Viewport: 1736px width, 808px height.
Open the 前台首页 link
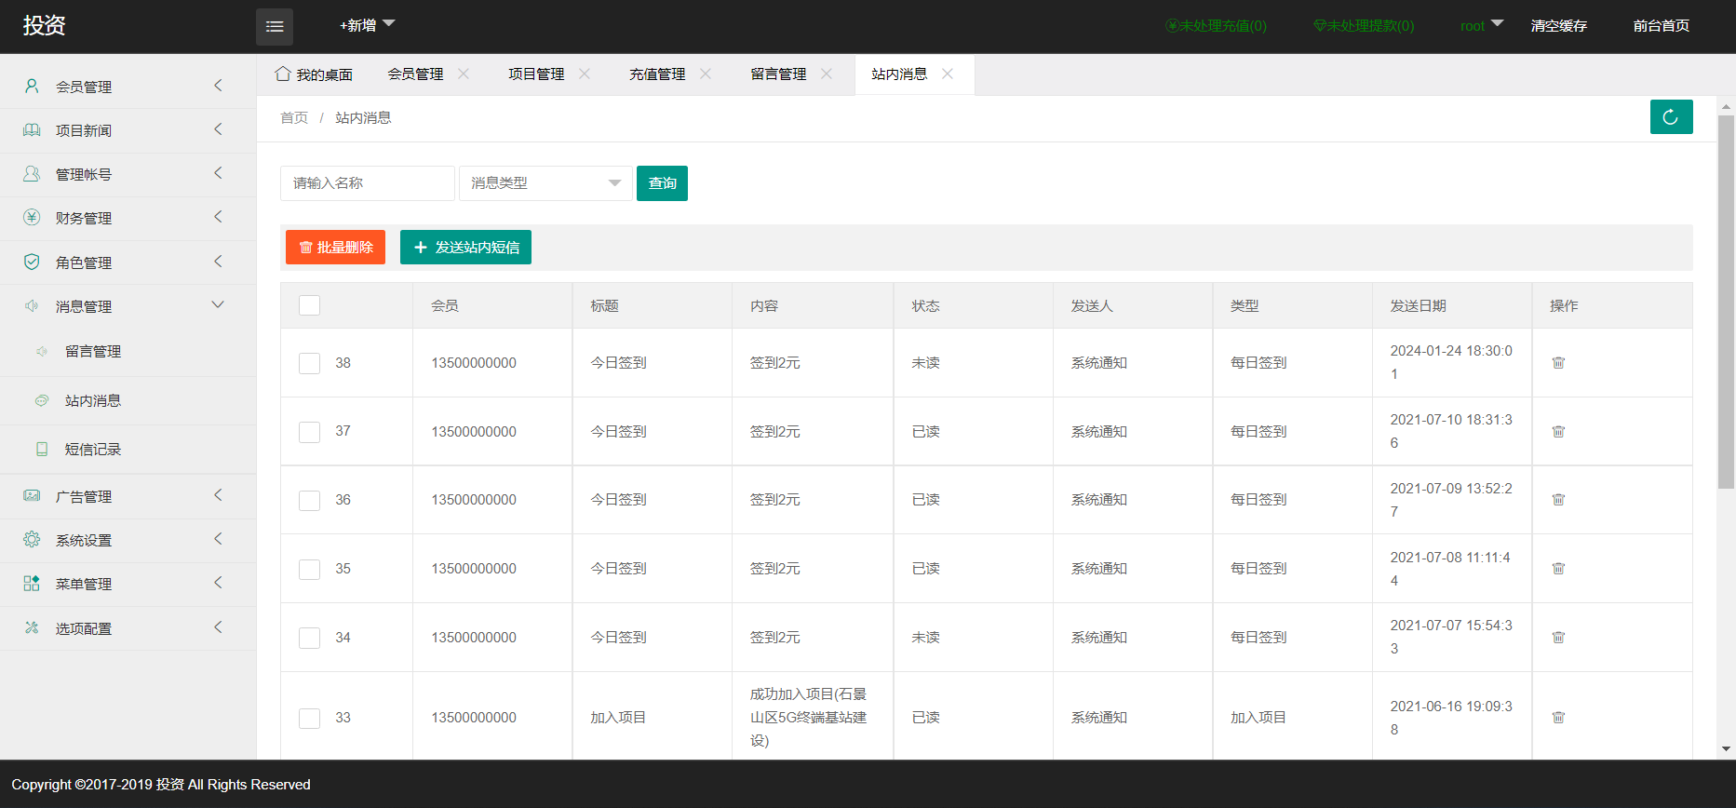1661,26
